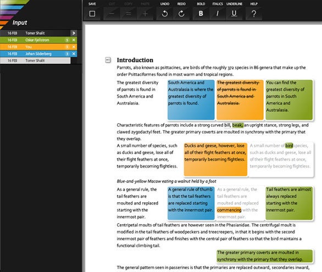Click paragraph starting 'The general pattern seen in passerines'
The height and width of the screenshot is (272, 322).
coord(213,268)
